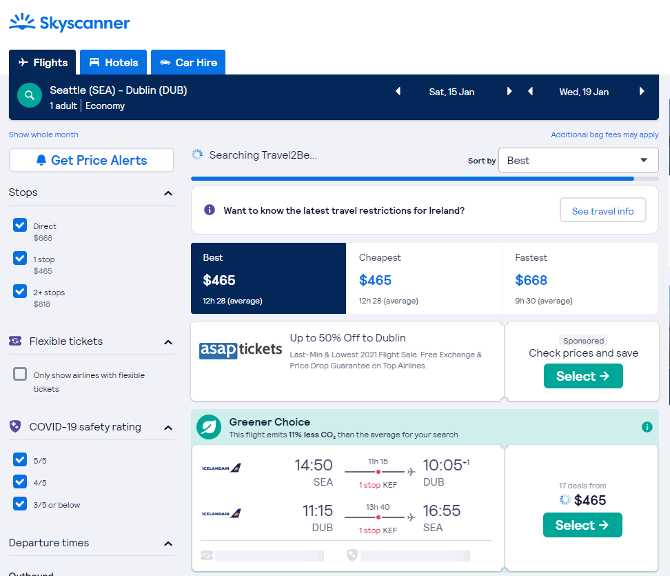This screenshot has height=576, width=670.
Task: Check 'Only show airlines with flexible tickets'
Action: (19, 374)
